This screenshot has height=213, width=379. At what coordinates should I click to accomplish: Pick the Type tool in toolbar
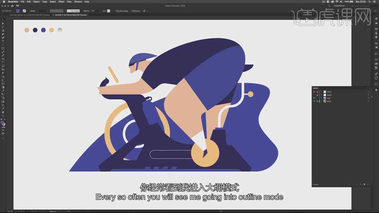3,41
